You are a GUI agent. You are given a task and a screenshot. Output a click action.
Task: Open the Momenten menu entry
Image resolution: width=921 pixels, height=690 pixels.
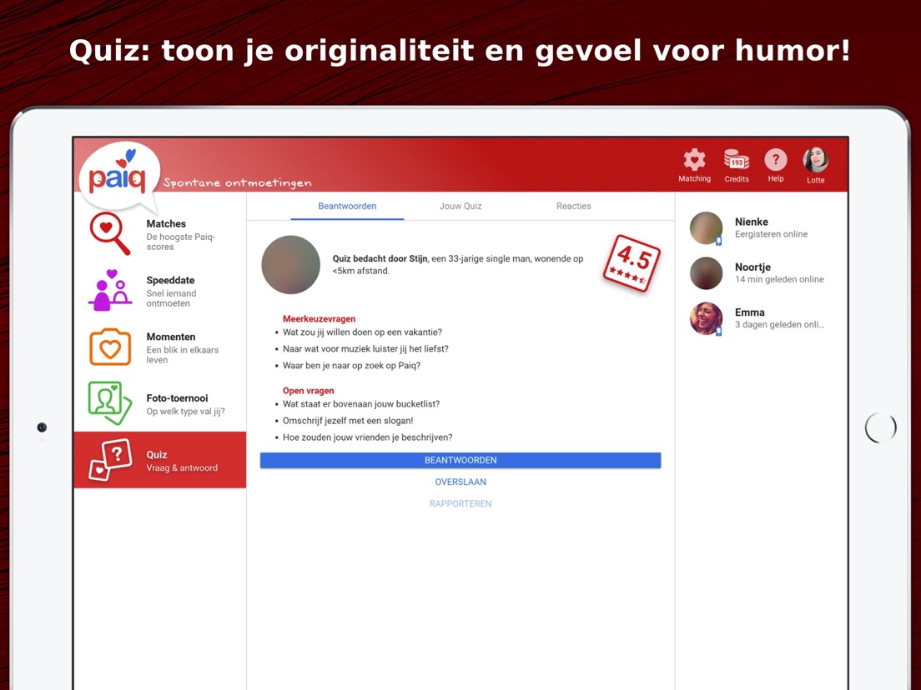click(x=160, y=347)
